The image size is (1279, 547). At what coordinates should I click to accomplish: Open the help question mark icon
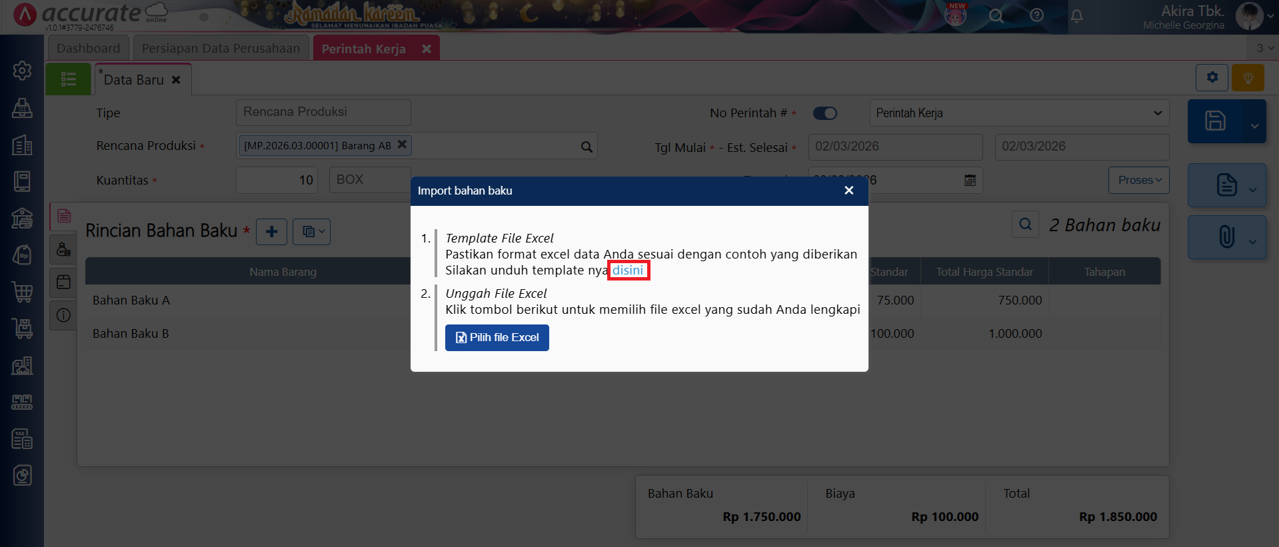[1036, 15]
